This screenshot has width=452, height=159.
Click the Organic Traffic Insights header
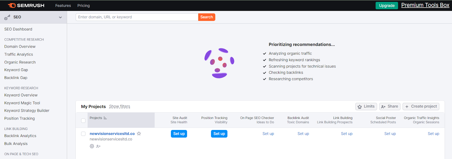click(x=421, y=118)
